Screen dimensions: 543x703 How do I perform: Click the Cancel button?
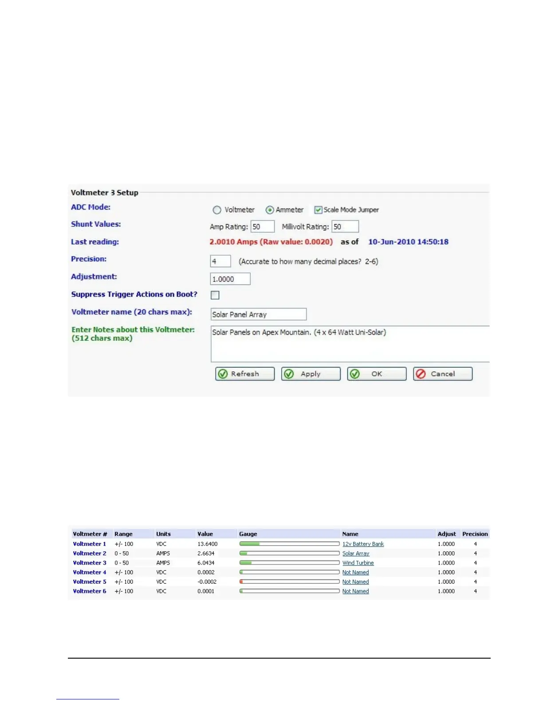[x=443, y=374]
